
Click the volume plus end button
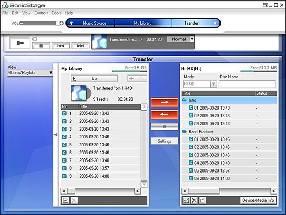(61, 23)
